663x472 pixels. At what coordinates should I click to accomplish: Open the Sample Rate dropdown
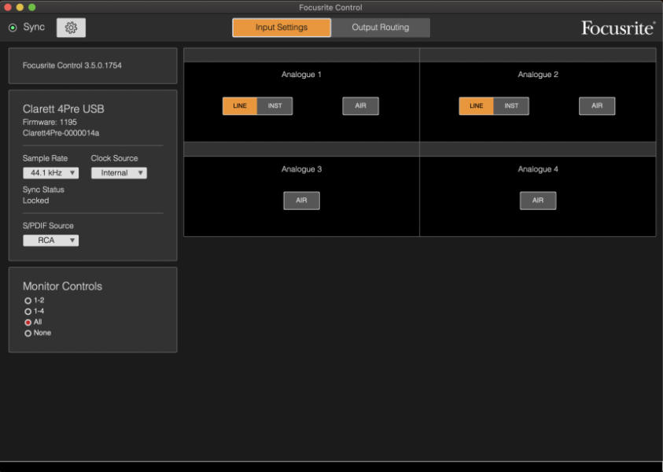tap(50, 172)
